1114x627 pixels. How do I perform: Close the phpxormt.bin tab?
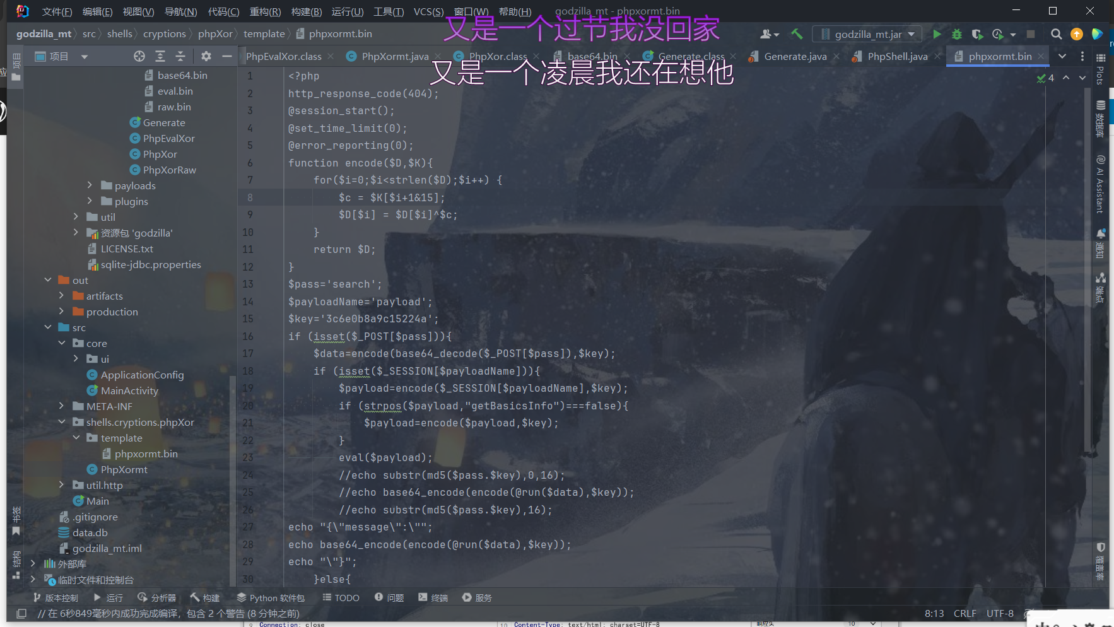tap(1041, 56)
